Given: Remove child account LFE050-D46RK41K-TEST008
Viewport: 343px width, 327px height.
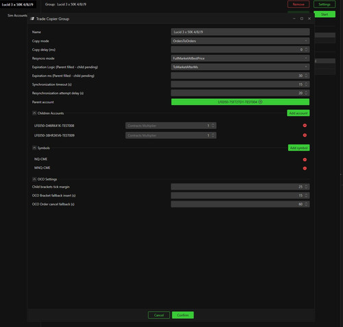Looking at the screenshot, I should (x=305, y=126).
